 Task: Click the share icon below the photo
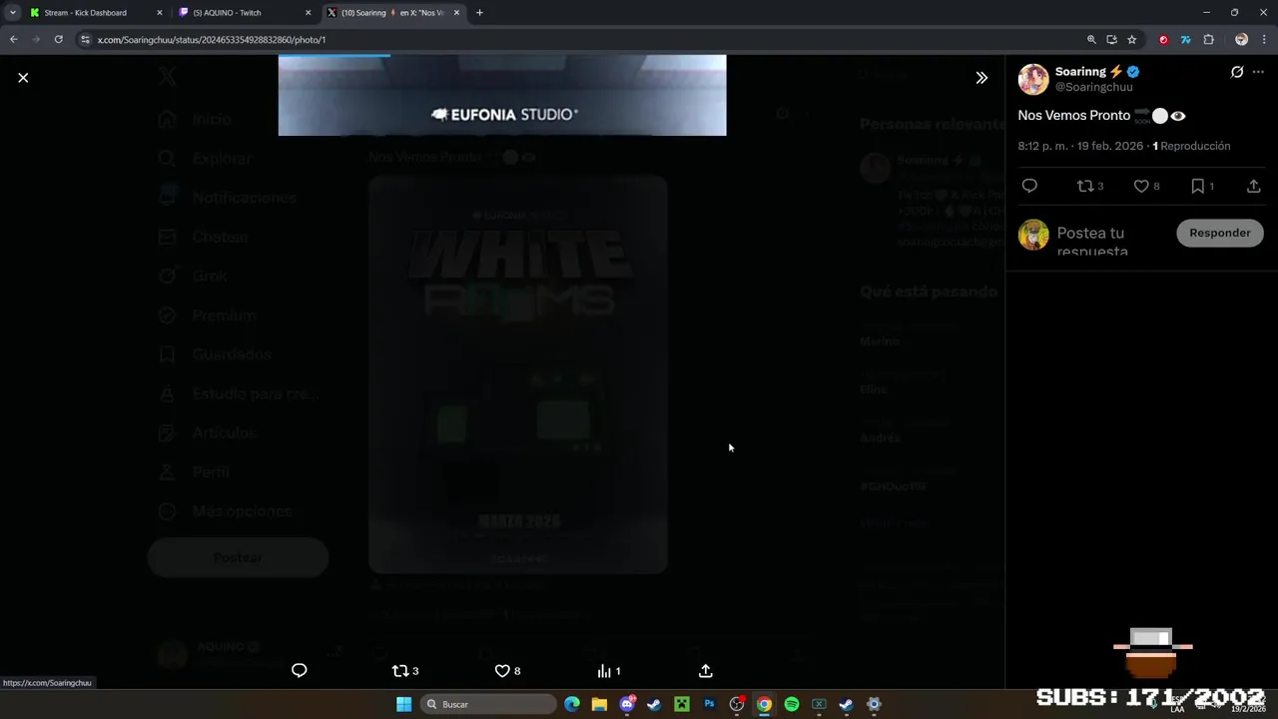(705, 671)
